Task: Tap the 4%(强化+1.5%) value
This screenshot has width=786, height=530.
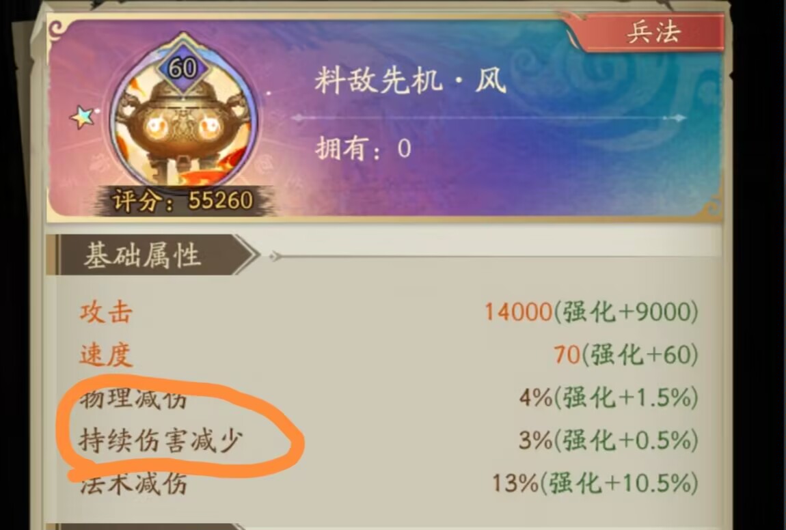Action: point(608,397)
